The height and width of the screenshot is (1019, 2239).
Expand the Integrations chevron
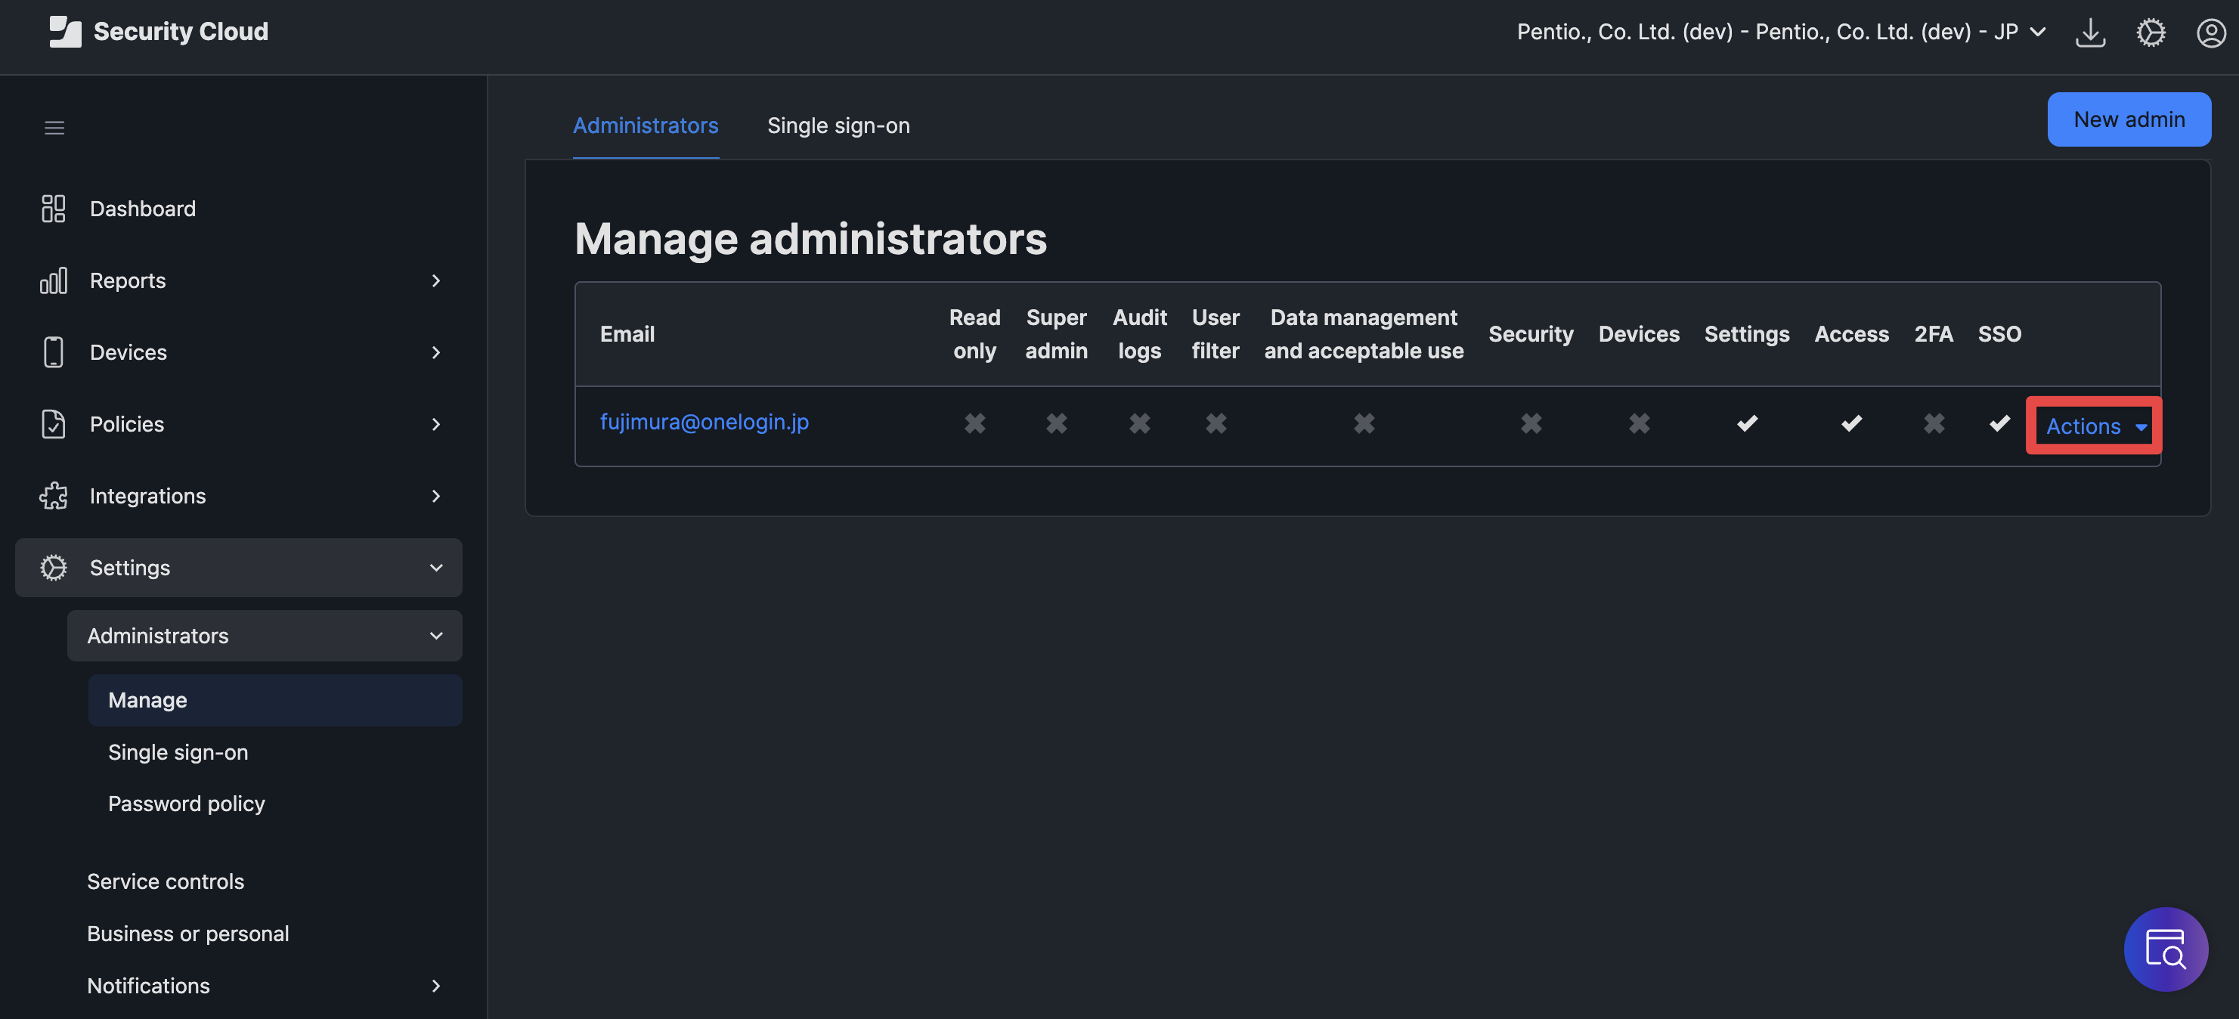(x=435, y=496)
